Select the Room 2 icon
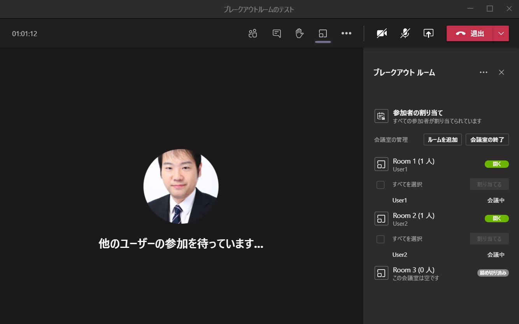This screenshot has width=519, height=324. (x=381, y=218)
